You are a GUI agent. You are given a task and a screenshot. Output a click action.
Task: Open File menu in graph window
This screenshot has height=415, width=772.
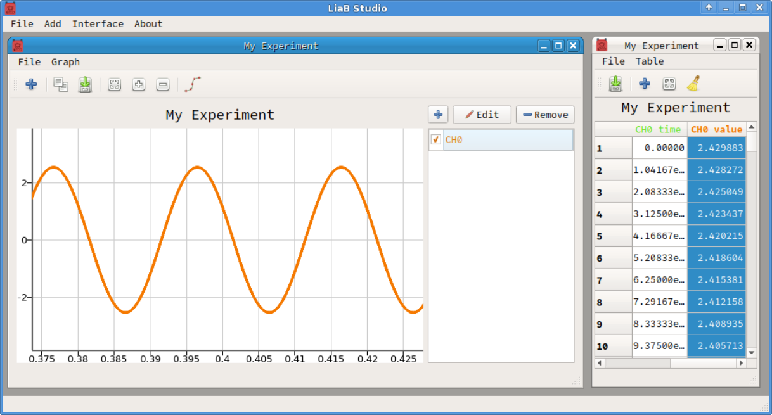tap(29, 62)
